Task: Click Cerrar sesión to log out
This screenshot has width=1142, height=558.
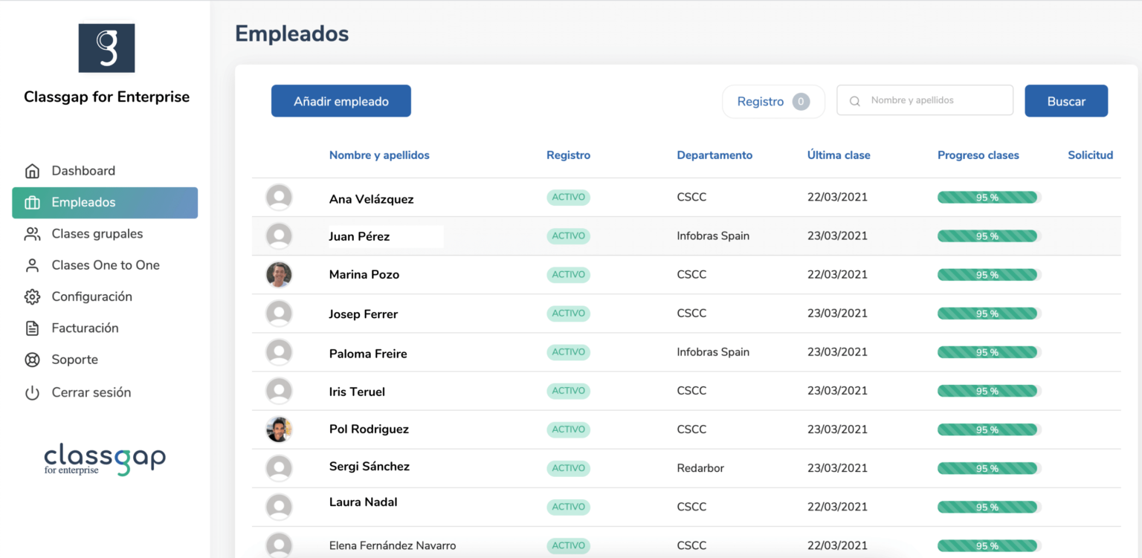Action: tap(105, 393)
